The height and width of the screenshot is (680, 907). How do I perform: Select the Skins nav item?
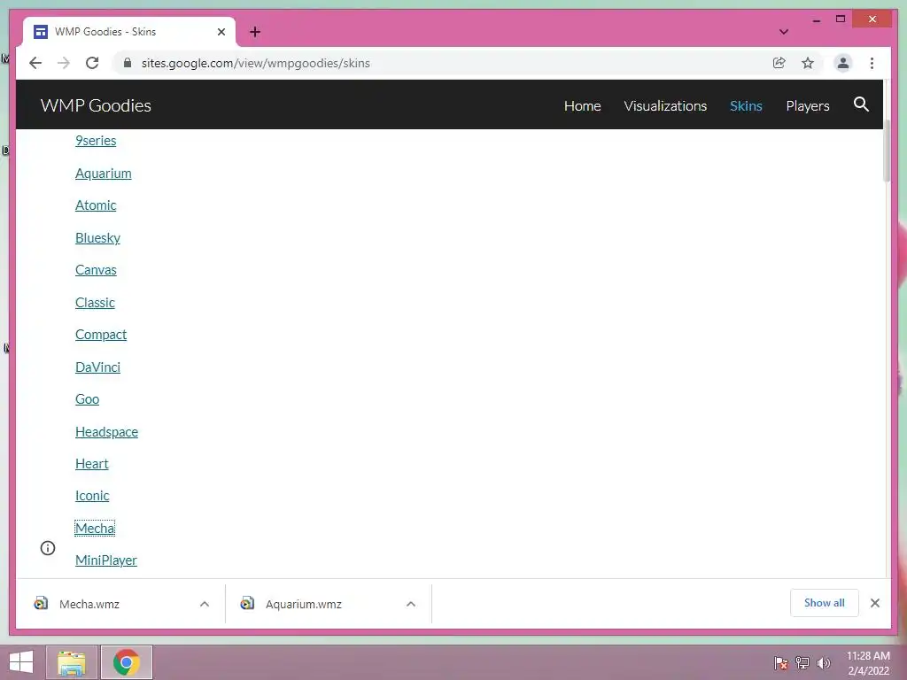click(x=746, y=106)
